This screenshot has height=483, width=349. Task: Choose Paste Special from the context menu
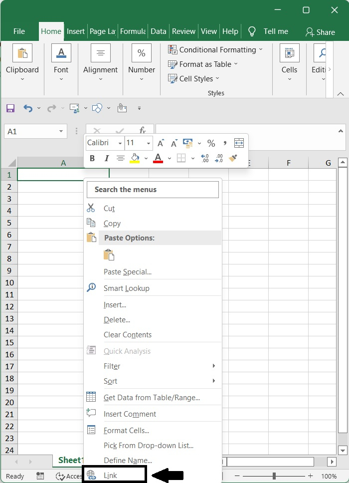(x=154, y=271)
